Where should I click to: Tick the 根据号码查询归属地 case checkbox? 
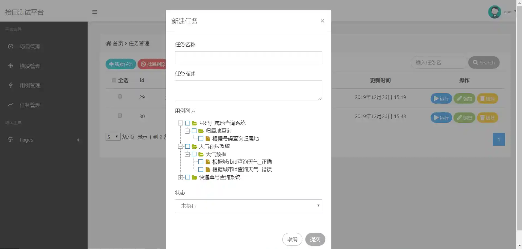201,139
